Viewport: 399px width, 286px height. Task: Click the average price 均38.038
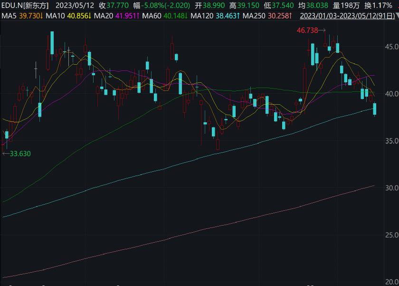click(x=313, y=5)
